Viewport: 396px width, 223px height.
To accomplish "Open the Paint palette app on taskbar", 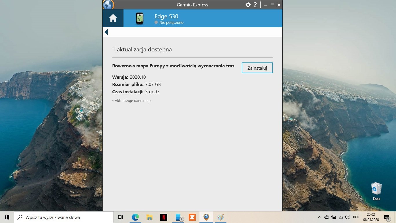I will click(x=221, y=217).
